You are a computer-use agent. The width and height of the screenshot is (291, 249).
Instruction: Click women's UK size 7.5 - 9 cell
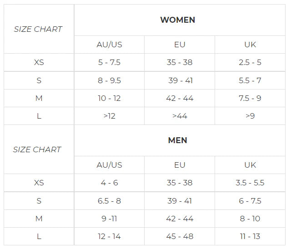tap(250, 98)
